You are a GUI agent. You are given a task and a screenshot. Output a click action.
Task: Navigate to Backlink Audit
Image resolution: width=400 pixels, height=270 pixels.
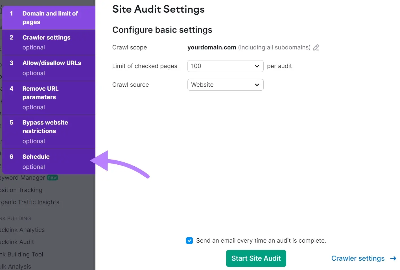coord(17,242)
